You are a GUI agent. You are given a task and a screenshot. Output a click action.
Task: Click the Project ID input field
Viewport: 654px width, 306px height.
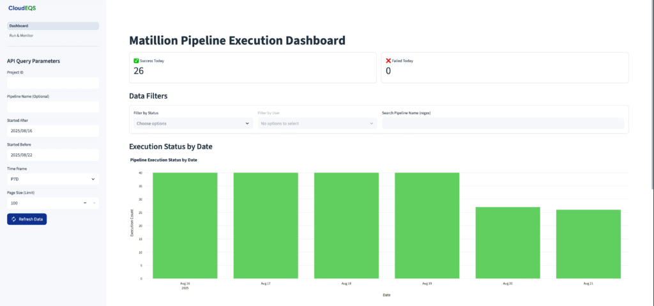click(53, 82)
